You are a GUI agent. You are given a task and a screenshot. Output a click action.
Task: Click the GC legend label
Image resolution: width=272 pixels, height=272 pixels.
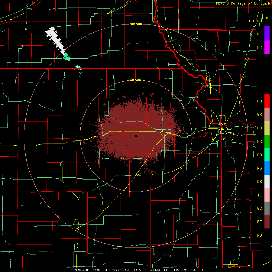point(259,209)
